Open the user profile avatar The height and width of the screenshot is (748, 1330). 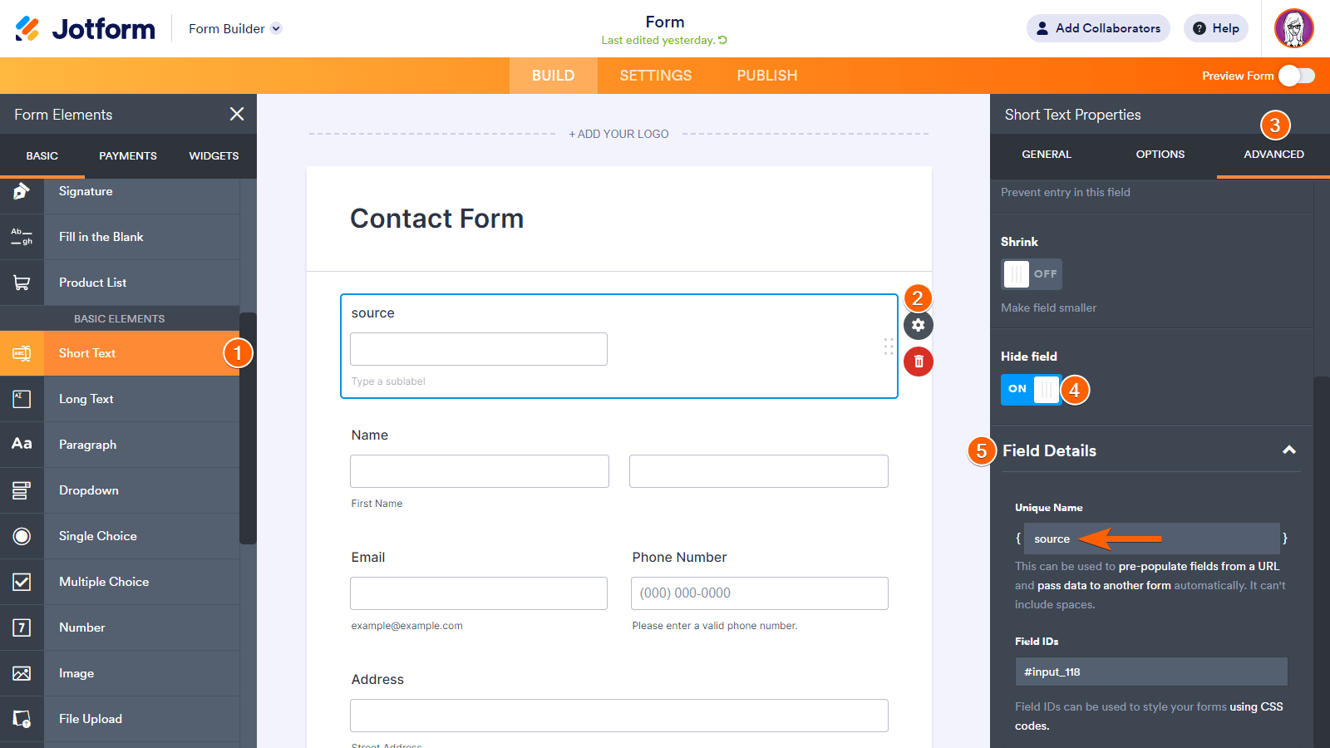point(1293,28)
